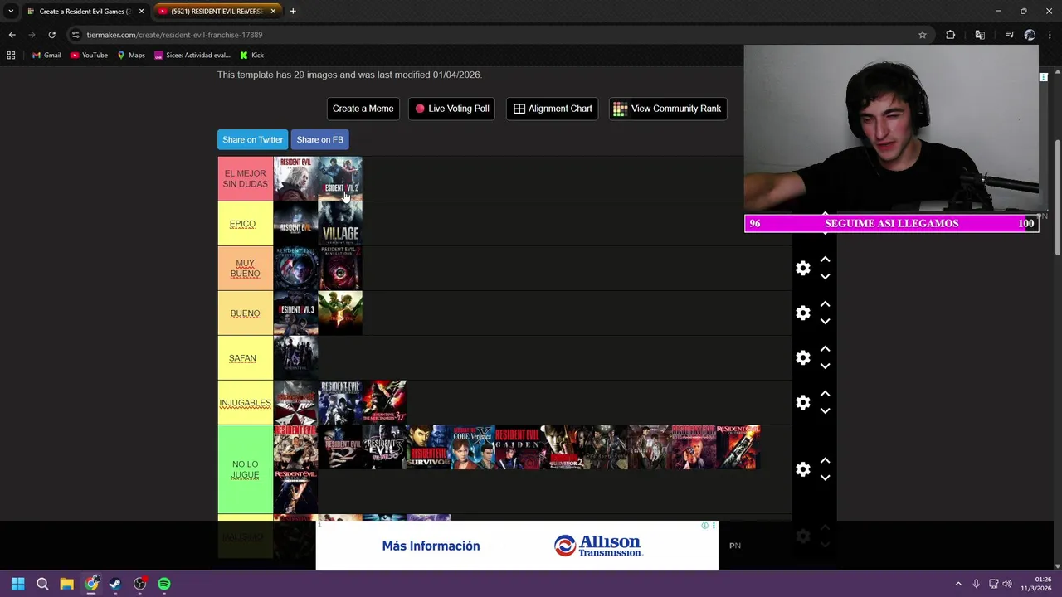The image size is (1062, 597).
Task: Select MUY BUENO tier label
Action: click(x=245, y=269)
